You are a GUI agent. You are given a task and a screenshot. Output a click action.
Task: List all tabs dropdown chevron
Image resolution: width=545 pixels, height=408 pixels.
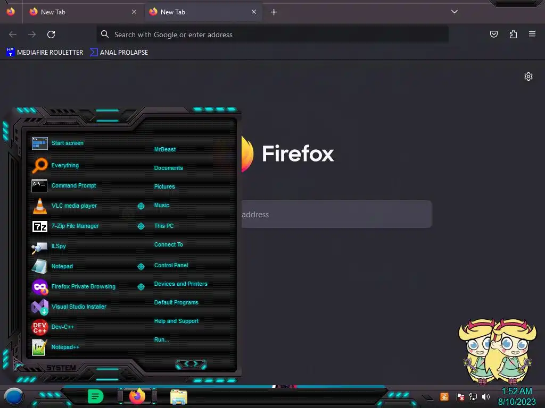click(455, 12)
